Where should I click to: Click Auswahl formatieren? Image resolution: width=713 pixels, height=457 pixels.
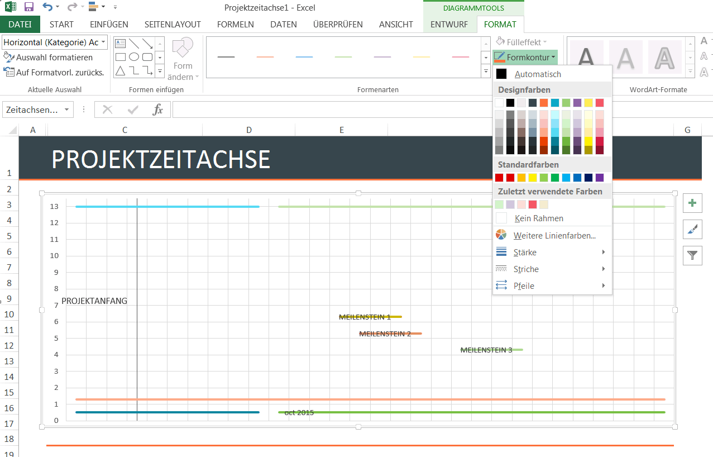(x=48, y=58)
